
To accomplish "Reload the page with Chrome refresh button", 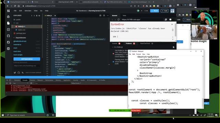I will coord(15,6).
